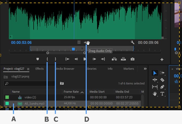The height and width of the screenshot is (124, 182).
Task: Select the Track Select Forward tool
Action: pyautogui.click(x=162, y=73)
